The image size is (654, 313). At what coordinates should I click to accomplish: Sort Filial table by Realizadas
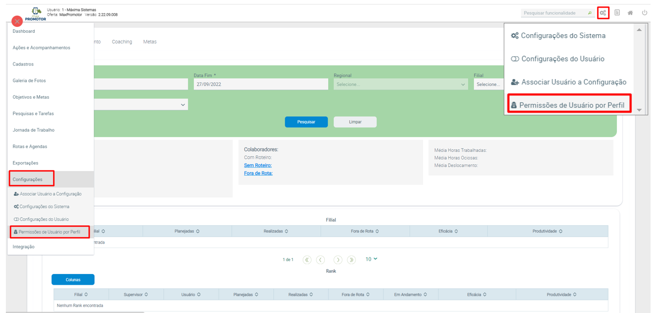pyautogui.click(x=276, y=231)
